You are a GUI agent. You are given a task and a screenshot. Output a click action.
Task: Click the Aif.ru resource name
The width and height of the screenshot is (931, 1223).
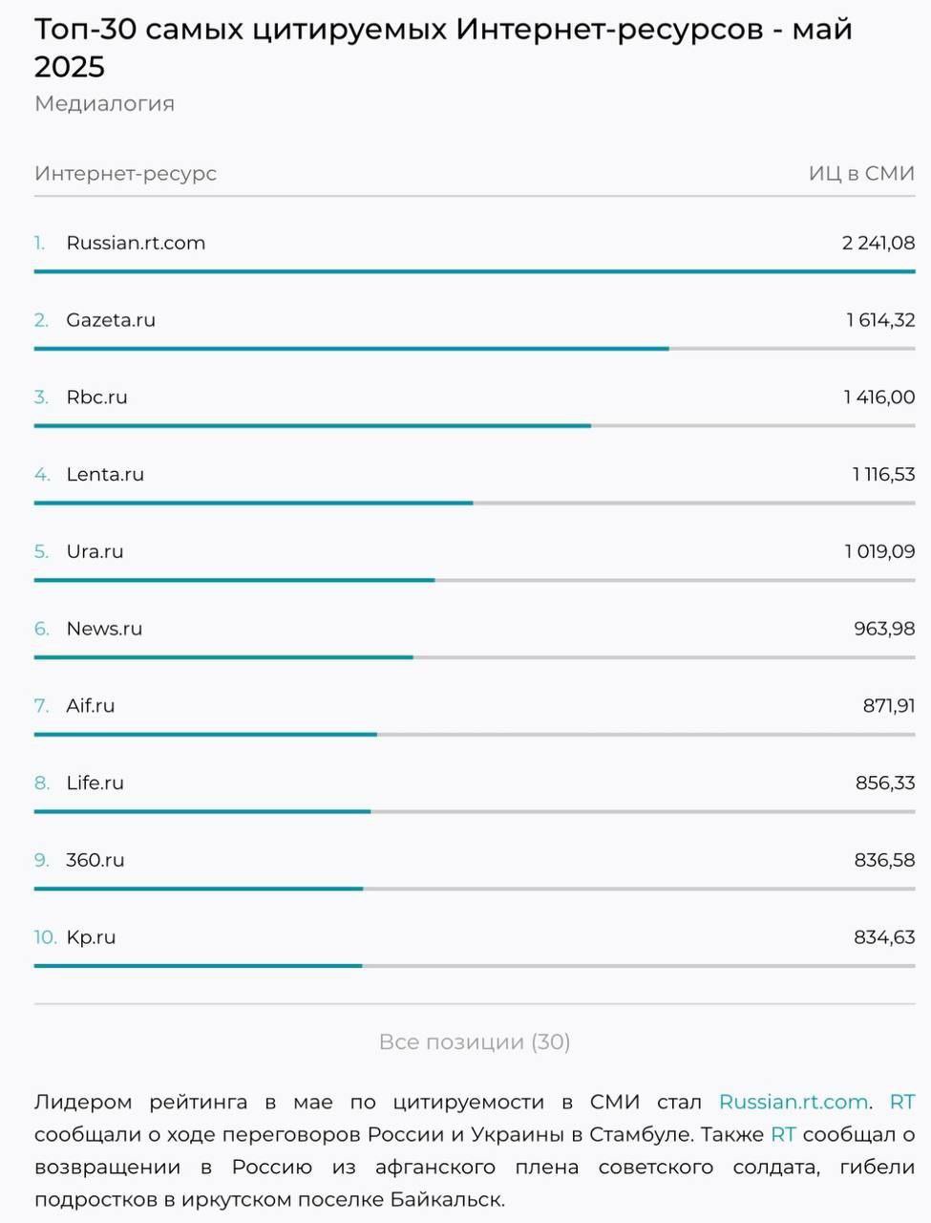coord(91,705)
